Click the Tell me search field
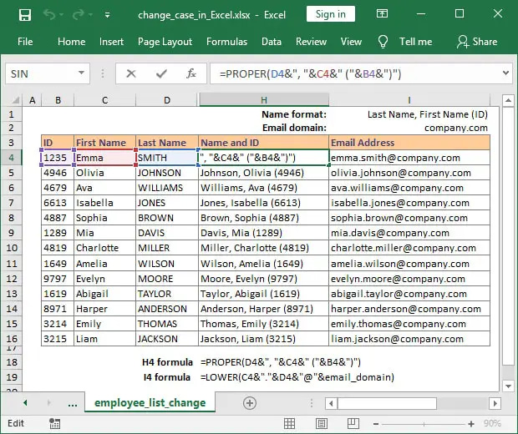Viewport: 518px width, 434px height. pos(415,42)
